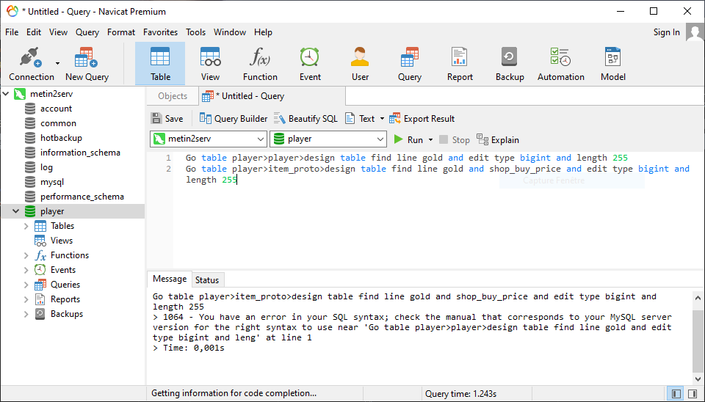Select the log database

pyautogui.click(x=46, y=167)
